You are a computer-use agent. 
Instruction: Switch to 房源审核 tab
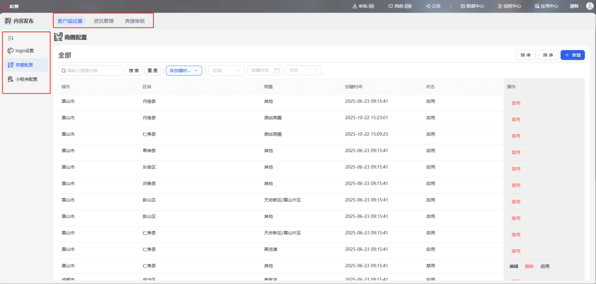(135, 21)
